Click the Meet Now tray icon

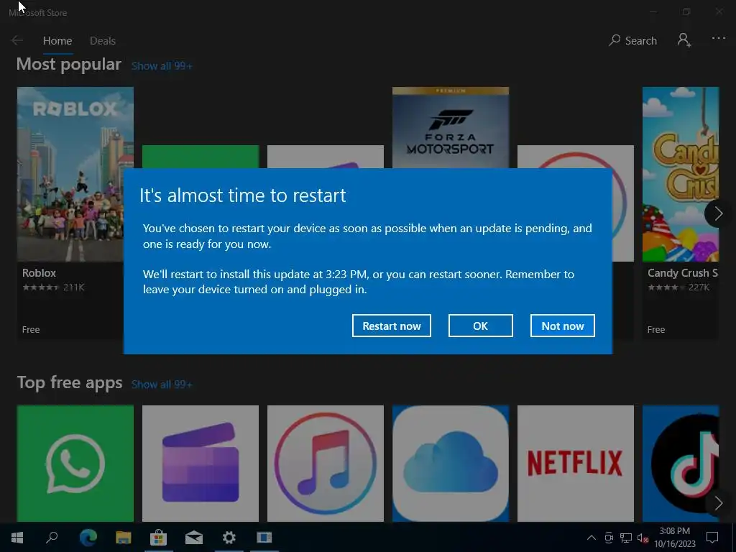coord(609,538)
